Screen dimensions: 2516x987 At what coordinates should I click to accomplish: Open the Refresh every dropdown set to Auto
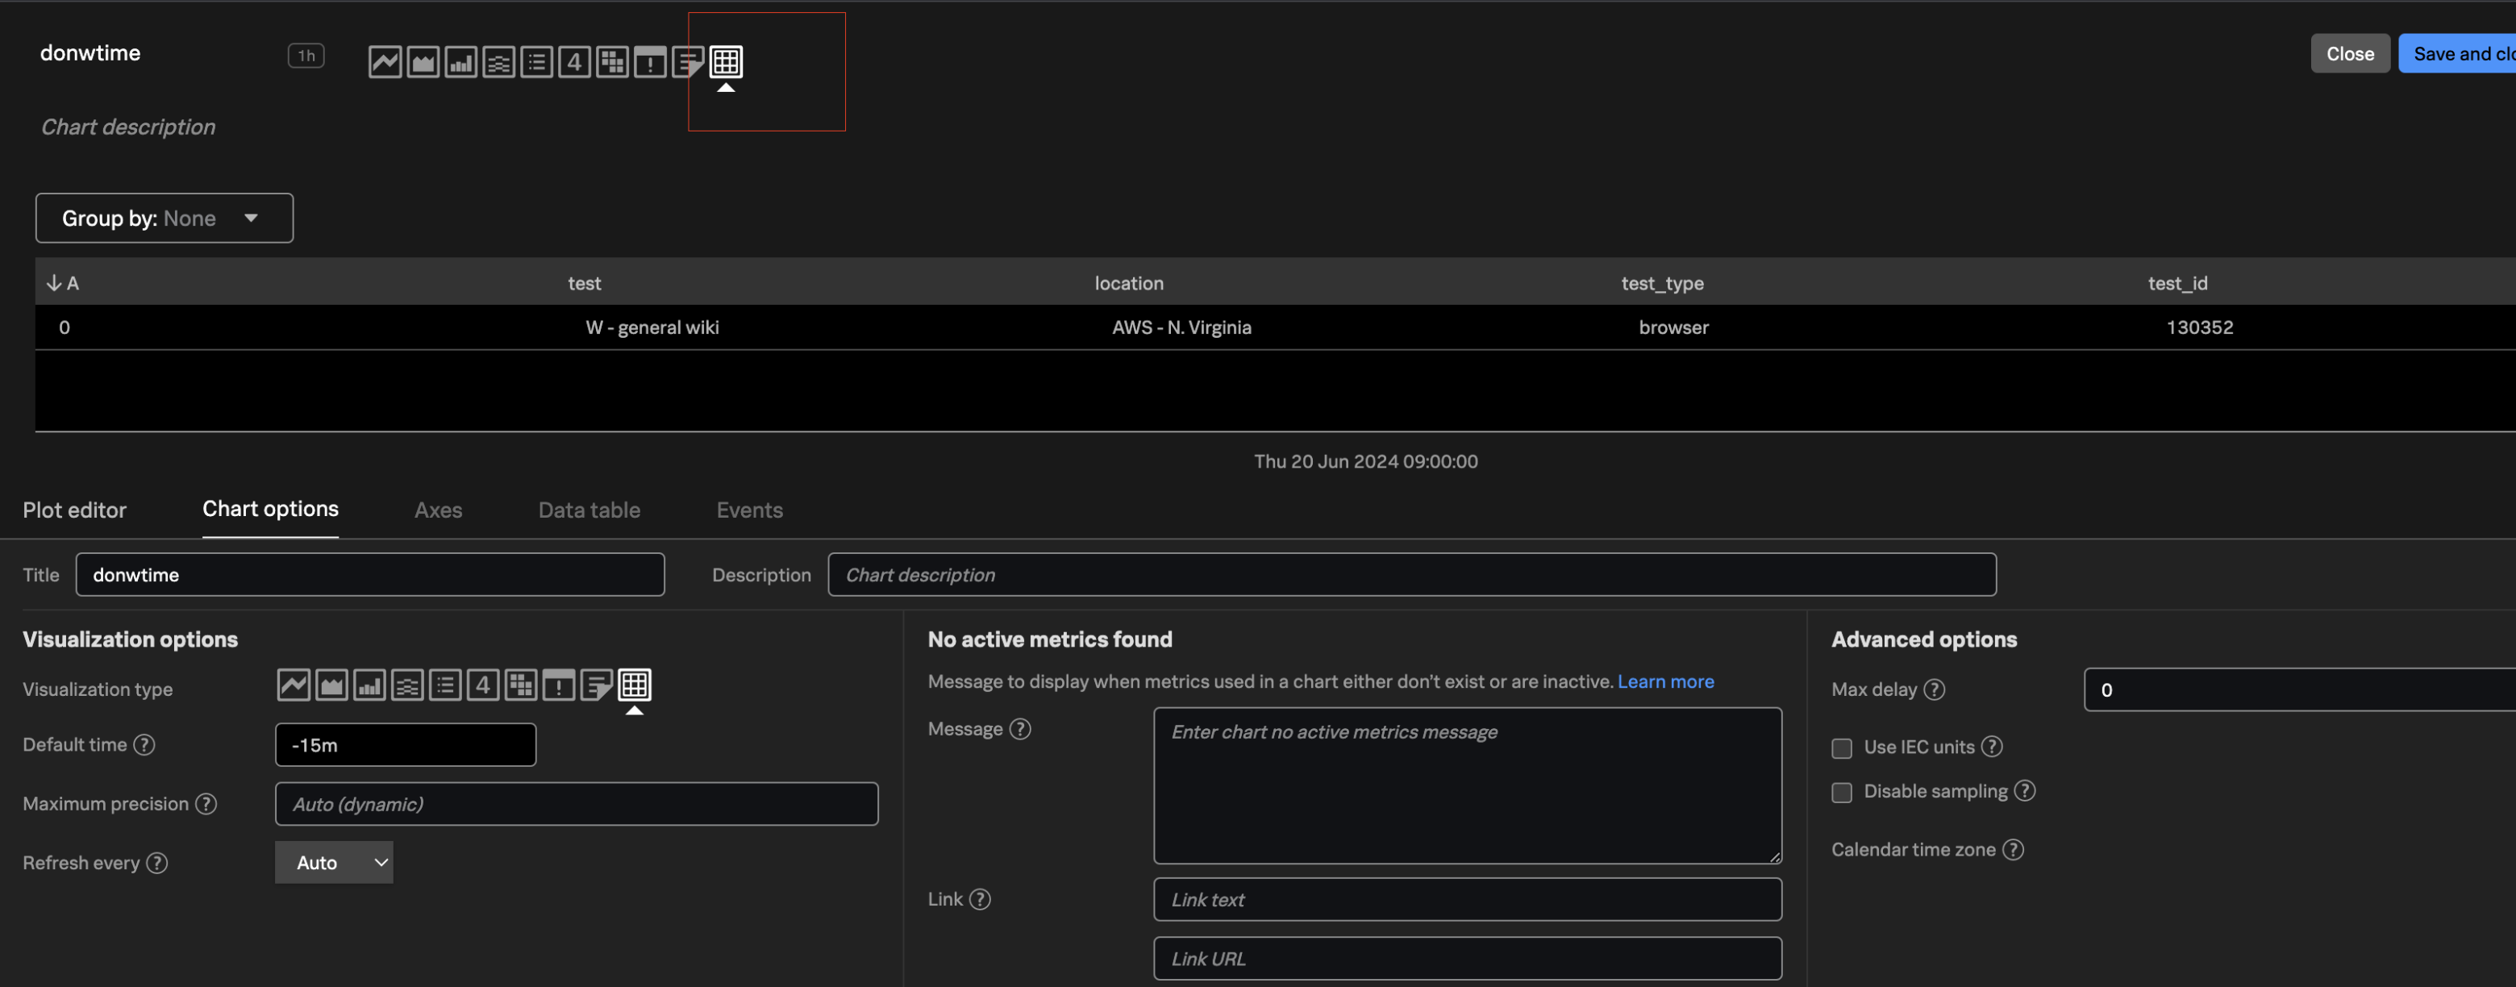(x=334, y=862)
